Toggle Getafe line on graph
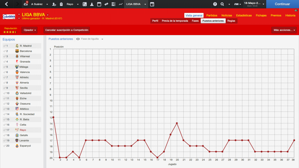This screenshot has width=299, height=168. tap(4, 135)
